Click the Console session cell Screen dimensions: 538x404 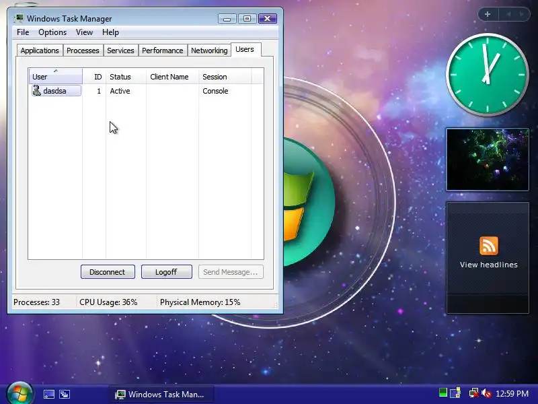(215, 91)
